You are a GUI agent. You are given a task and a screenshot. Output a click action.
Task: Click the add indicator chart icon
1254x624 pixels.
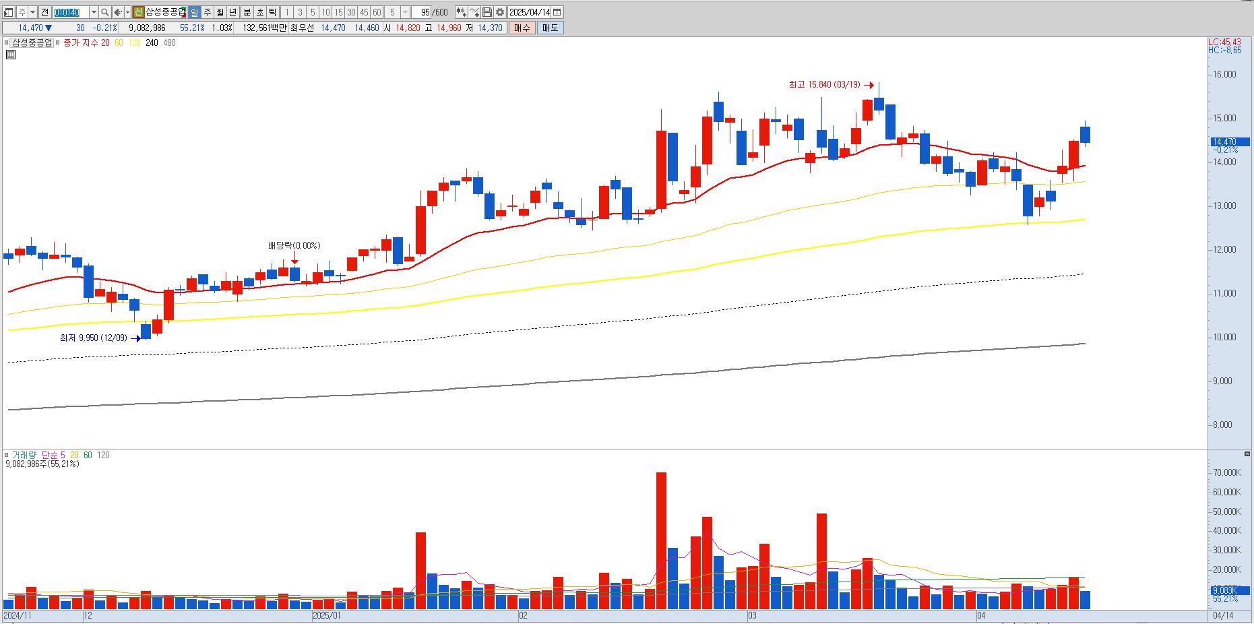point(461,12)
